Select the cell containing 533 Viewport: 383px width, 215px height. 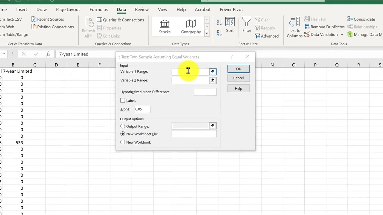pyautogui.click(x=13, y=143)
